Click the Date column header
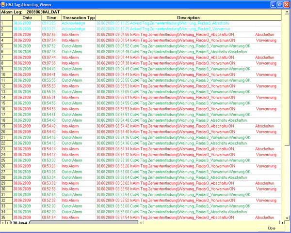 pyautogui.click(x=27, y=17)
